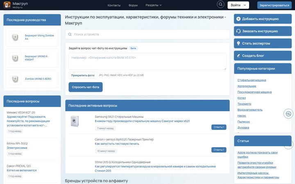
Task: Click Zombie VIKING 5 AERO text link
Action: point(38,79)
